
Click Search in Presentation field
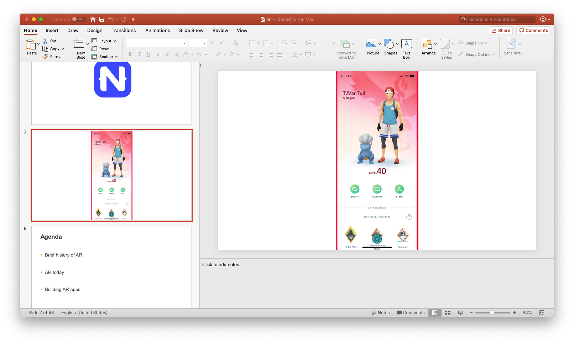point(497,19)
